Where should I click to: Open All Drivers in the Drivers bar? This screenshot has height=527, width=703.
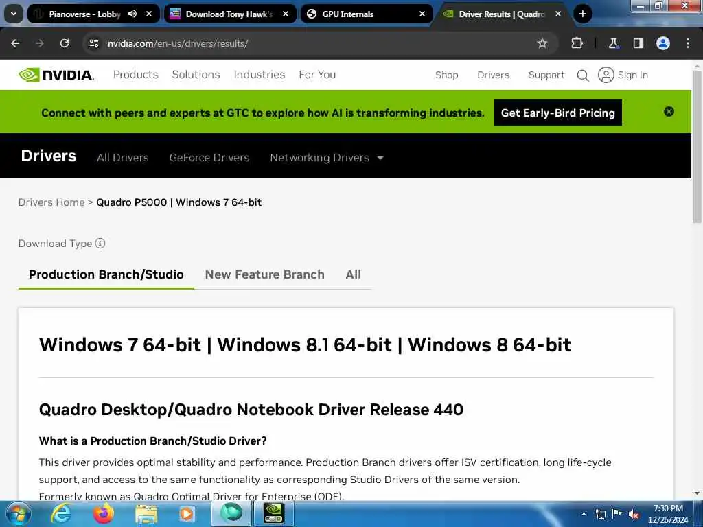[122, 157]
